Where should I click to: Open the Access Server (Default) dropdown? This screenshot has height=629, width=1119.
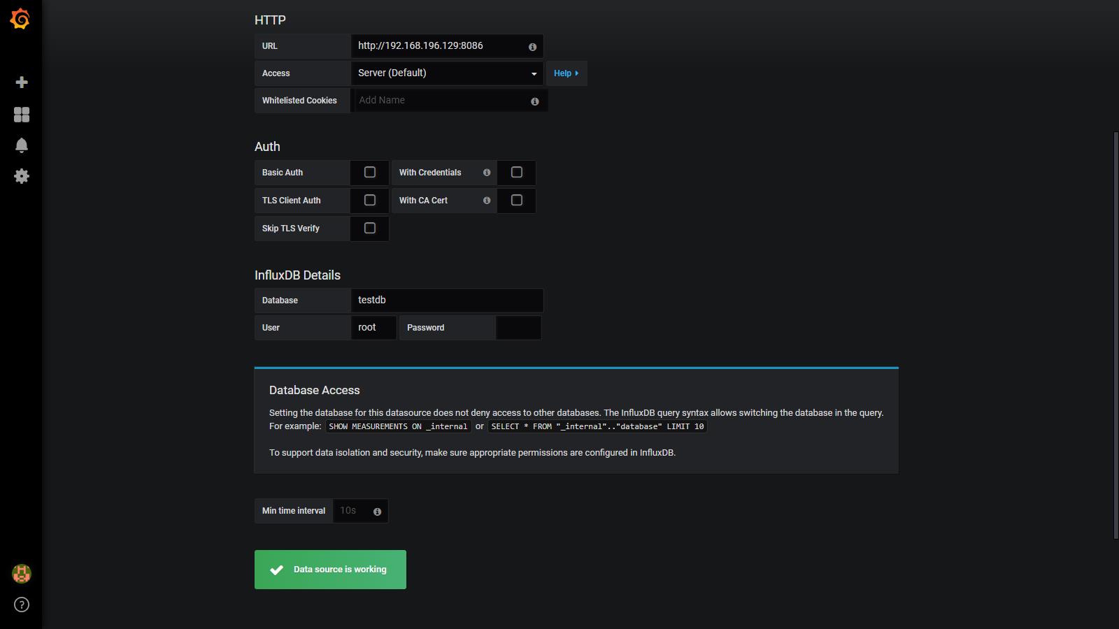click(x=447, y=73)
